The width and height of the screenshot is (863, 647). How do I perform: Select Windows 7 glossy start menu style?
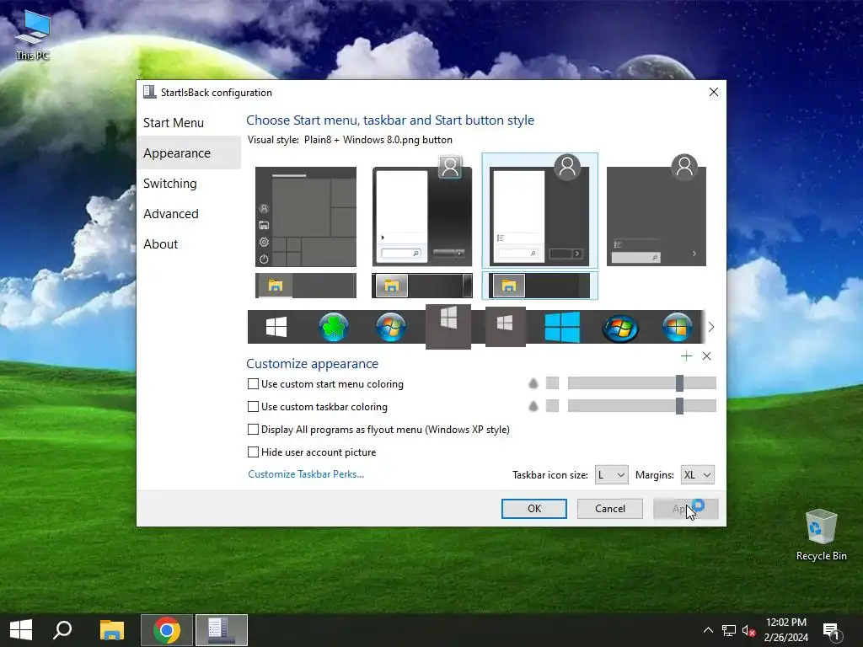(x=422, y=211)
